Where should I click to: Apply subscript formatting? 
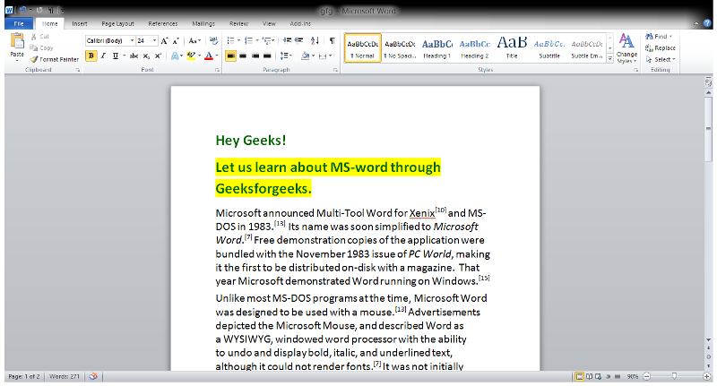click(x=146, y=56)
